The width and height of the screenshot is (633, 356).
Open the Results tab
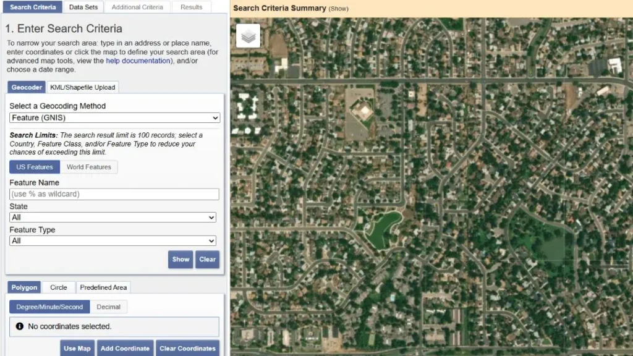(191, 7)
